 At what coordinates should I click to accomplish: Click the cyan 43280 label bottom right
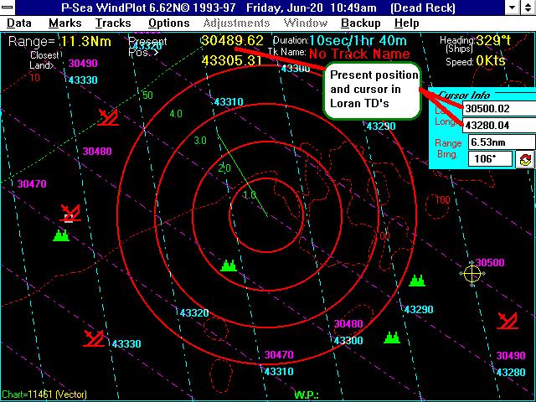(x=511, y=372)
